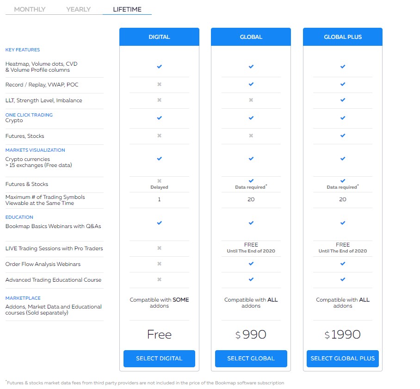This screenshot has height=389, width=420.
Task: Click max symbols value '1' in Digital column
Action: (x=160, y=199)
